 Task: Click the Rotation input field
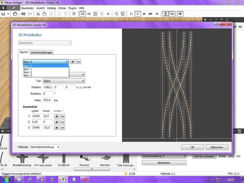pyautogui.click(x=47, y=94)
